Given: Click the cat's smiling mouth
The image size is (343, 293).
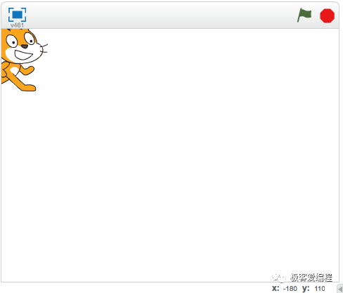Looking at the screenshot, I should (x=23, y=56).
